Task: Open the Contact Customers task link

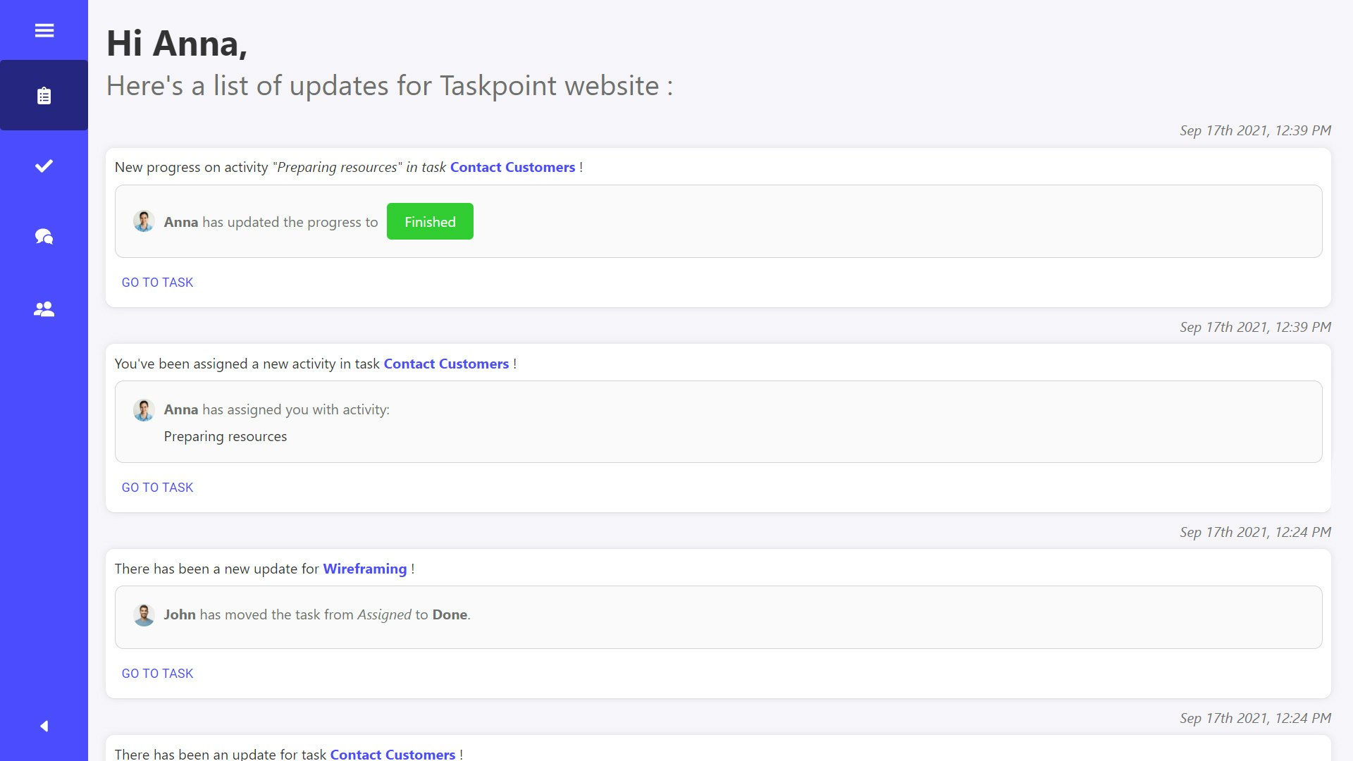Action: tap(512, 167)
